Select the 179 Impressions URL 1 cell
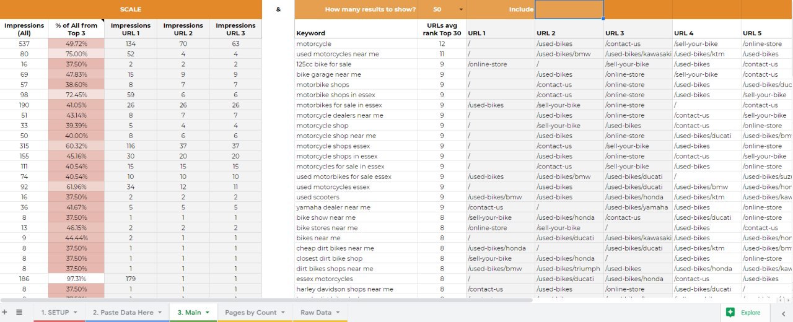 (x=131, y=279)
